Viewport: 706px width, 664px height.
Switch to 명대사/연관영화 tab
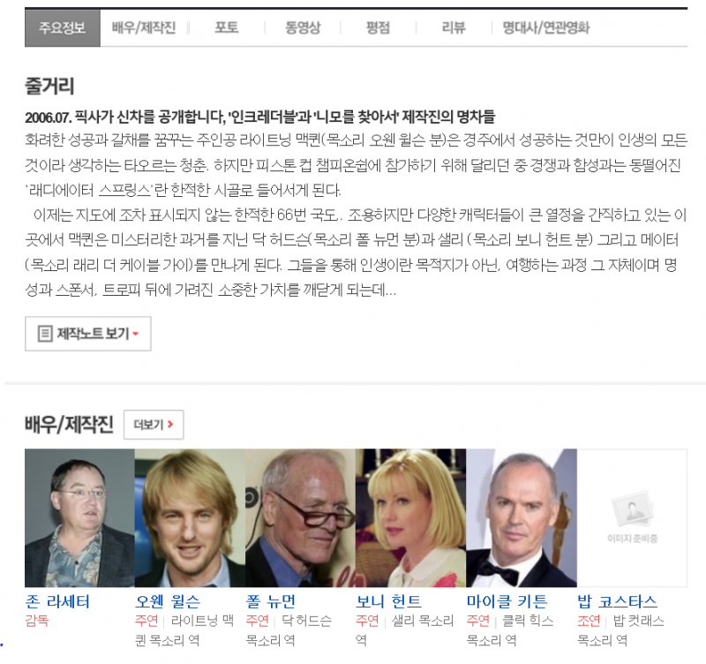pyautogui.click(x=545, y=27)
